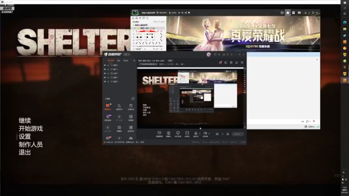This screenshot has height=196, width=349.
Task: Expand microphone options arrow in streaming toolbar
Action: [x=199, y=134]
